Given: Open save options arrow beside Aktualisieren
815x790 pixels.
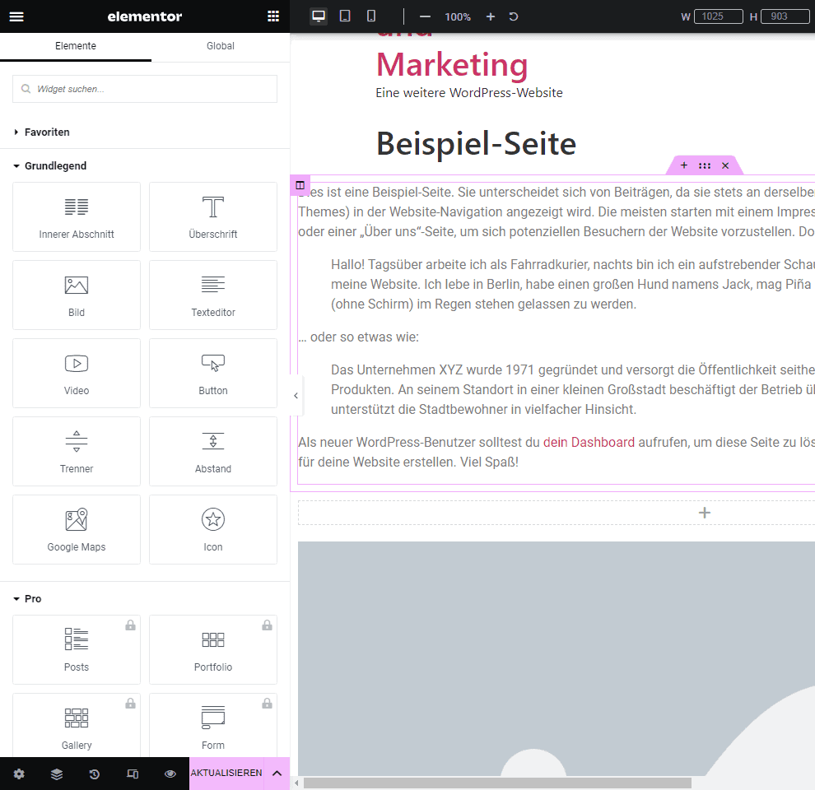Looking at the screenshot, I should point(277,774).
